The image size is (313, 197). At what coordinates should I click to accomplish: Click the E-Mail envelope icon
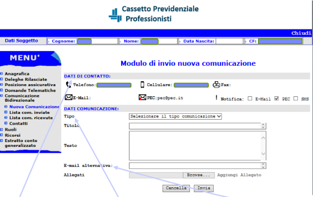click(x=69, y=97)
